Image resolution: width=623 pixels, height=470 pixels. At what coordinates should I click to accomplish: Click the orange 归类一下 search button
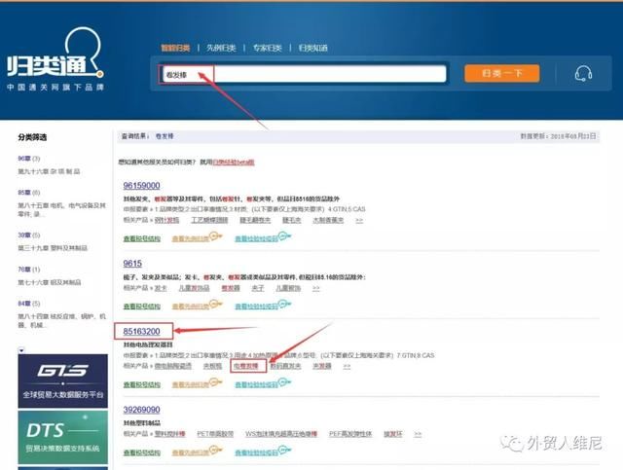point(502,74)
